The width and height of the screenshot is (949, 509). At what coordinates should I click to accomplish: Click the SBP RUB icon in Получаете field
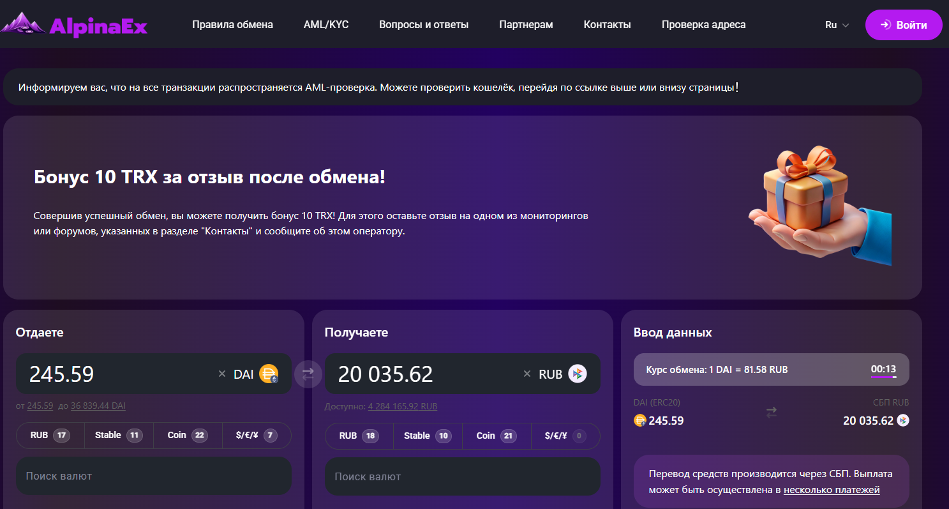[578, 374]
